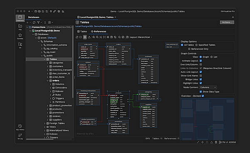Image resolution: width=250 pixels, height=153 pixels.
Task: Collapse all nodes in Databases tree
Action: [45, 22]
